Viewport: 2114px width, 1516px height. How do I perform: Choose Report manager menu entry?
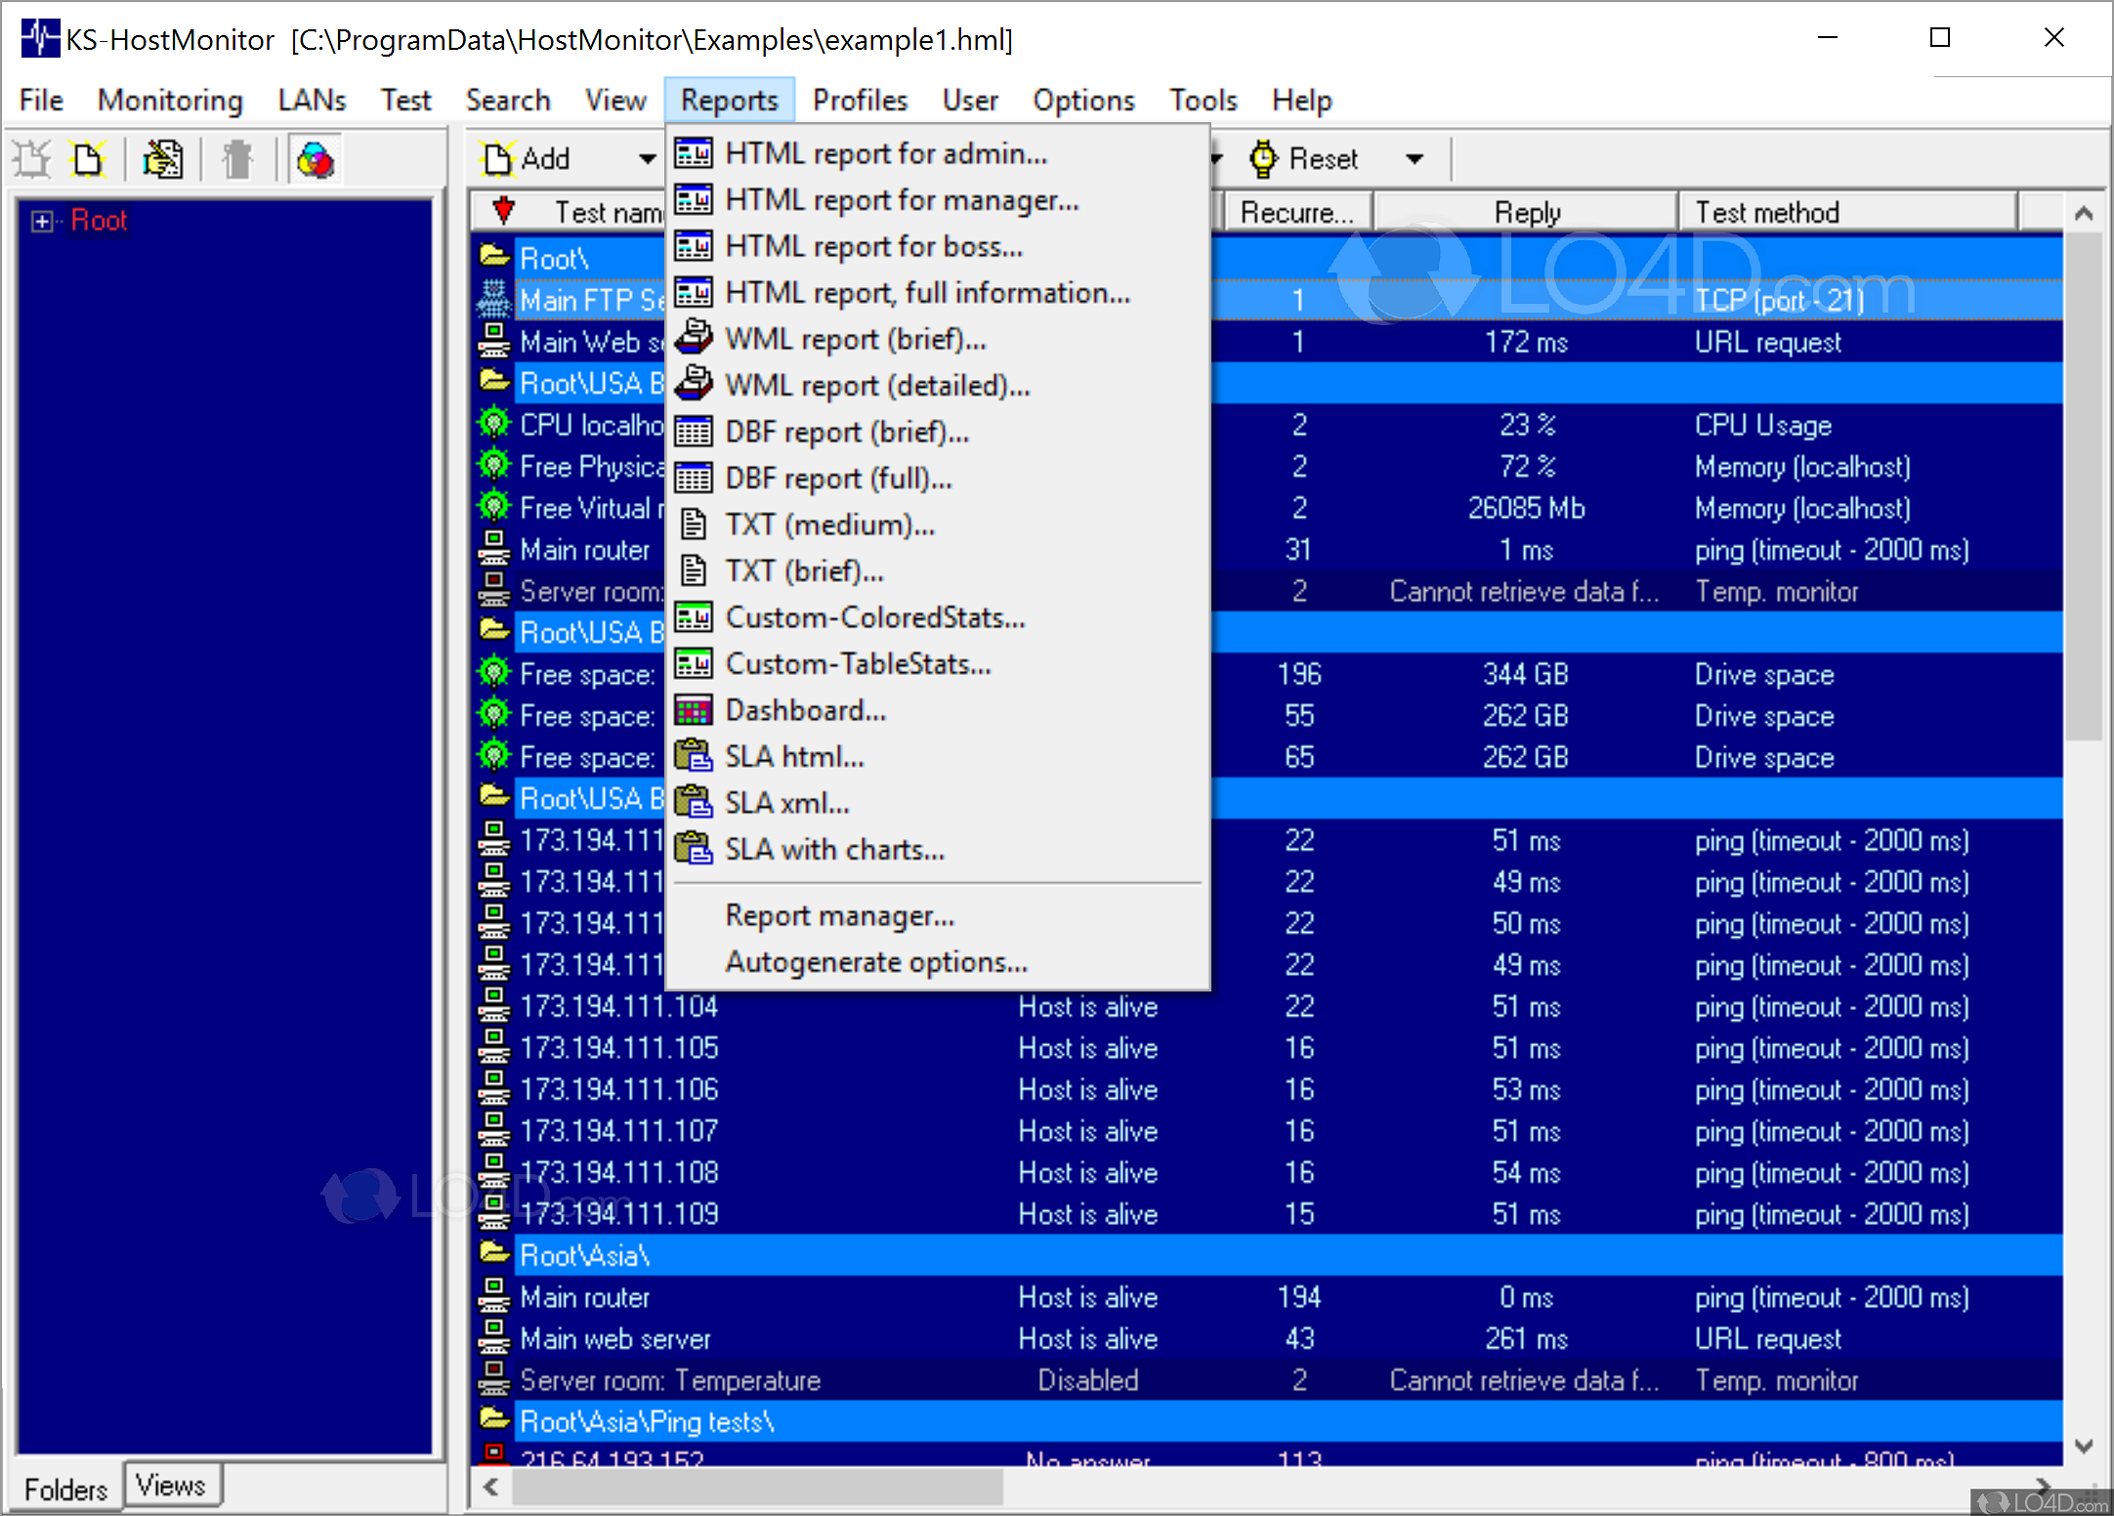click(839, 916)
